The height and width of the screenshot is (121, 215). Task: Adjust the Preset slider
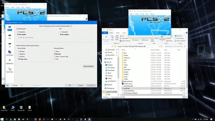(22, 85)
